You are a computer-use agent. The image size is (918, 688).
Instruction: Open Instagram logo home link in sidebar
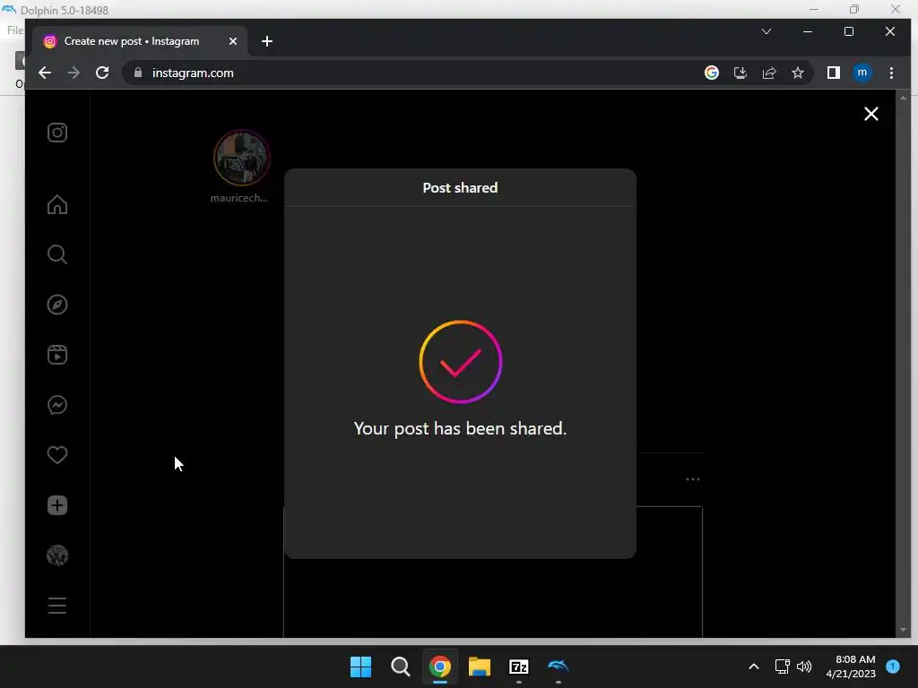click(57, 133)
